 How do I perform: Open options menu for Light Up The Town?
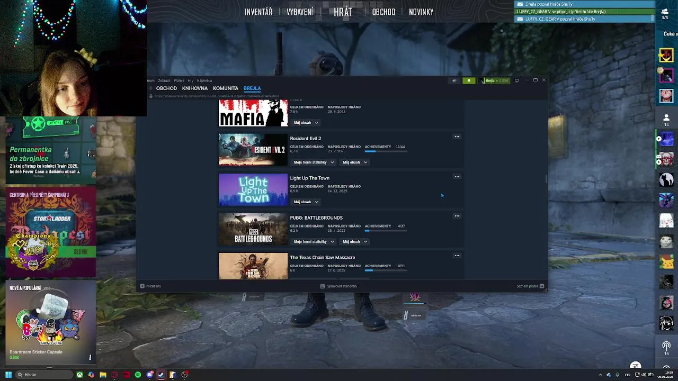tap(457, 176)
